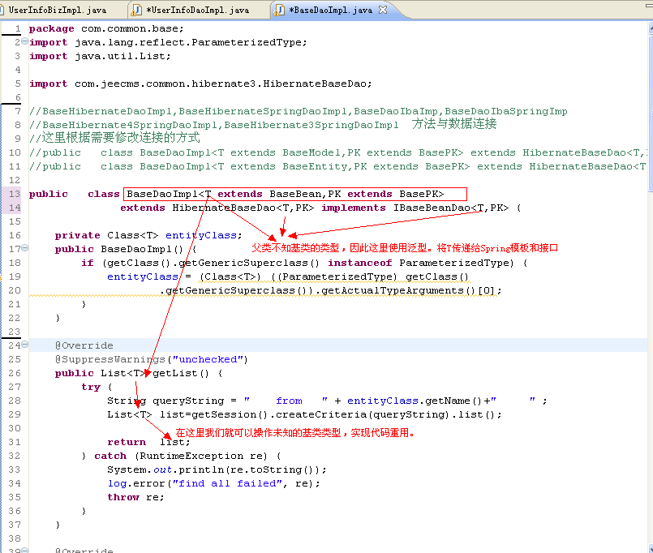Select the *BaseDaoImpl.java editor tab
The height and width of the screenshot is (553, 653).
(333, 10)
